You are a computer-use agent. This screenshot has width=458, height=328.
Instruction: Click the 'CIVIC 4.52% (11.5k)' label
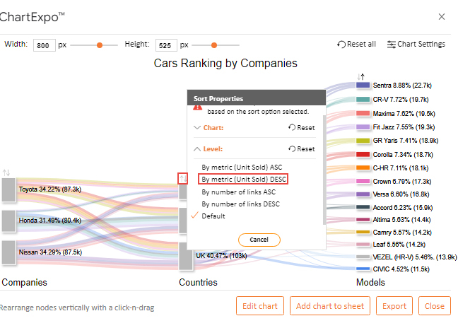coord(401,269)
